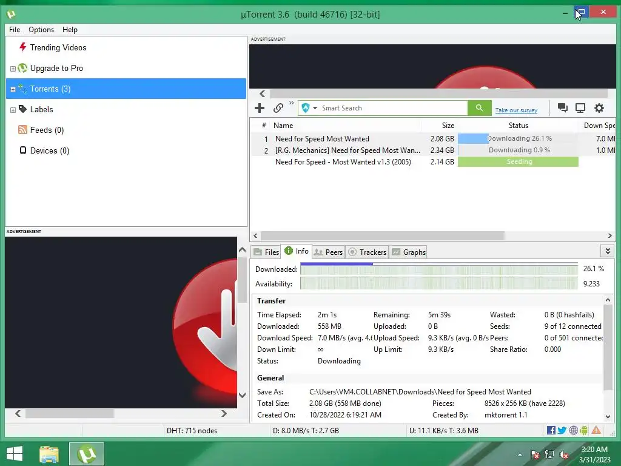Click the Info pane scroll down arrow
621x466 pixels.
pyautogui.click(x=608, y=416)
